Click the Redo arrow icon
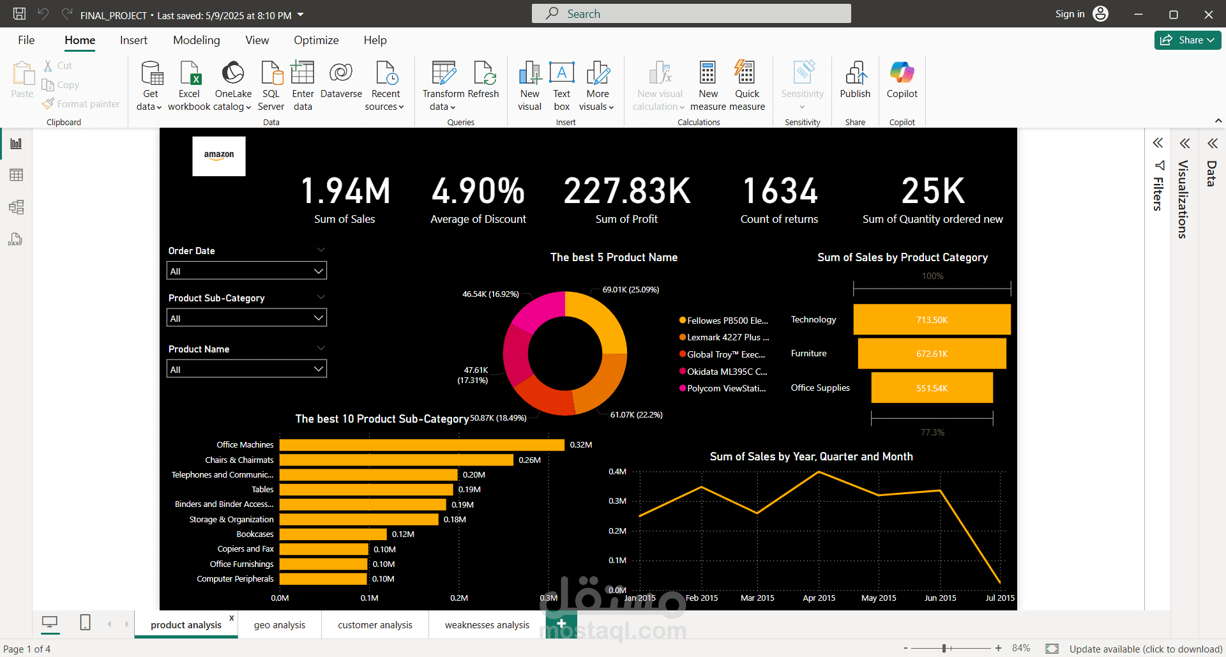The image size is (1226, 657). (x=66, y=14)
